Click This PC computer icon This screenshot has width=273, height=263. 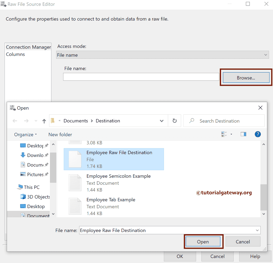tap(20, 187)
